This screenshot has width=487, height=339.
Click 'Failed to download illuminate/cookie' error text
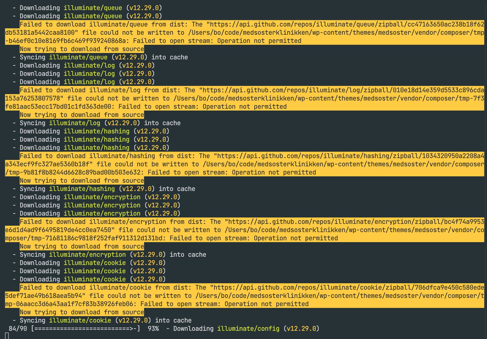point(85,288)
